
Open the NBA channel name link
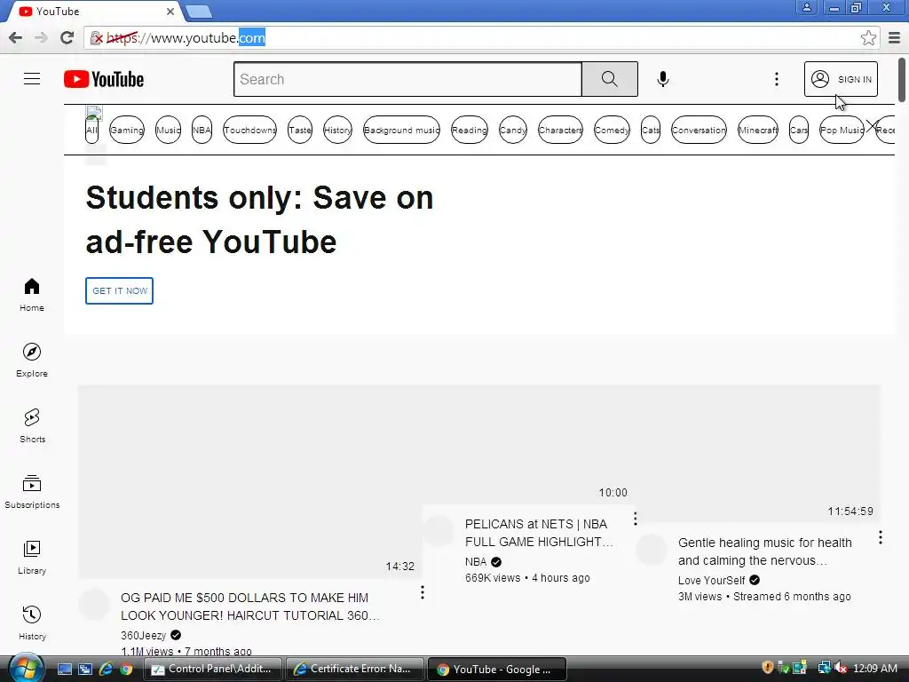(x=476, y=562)
